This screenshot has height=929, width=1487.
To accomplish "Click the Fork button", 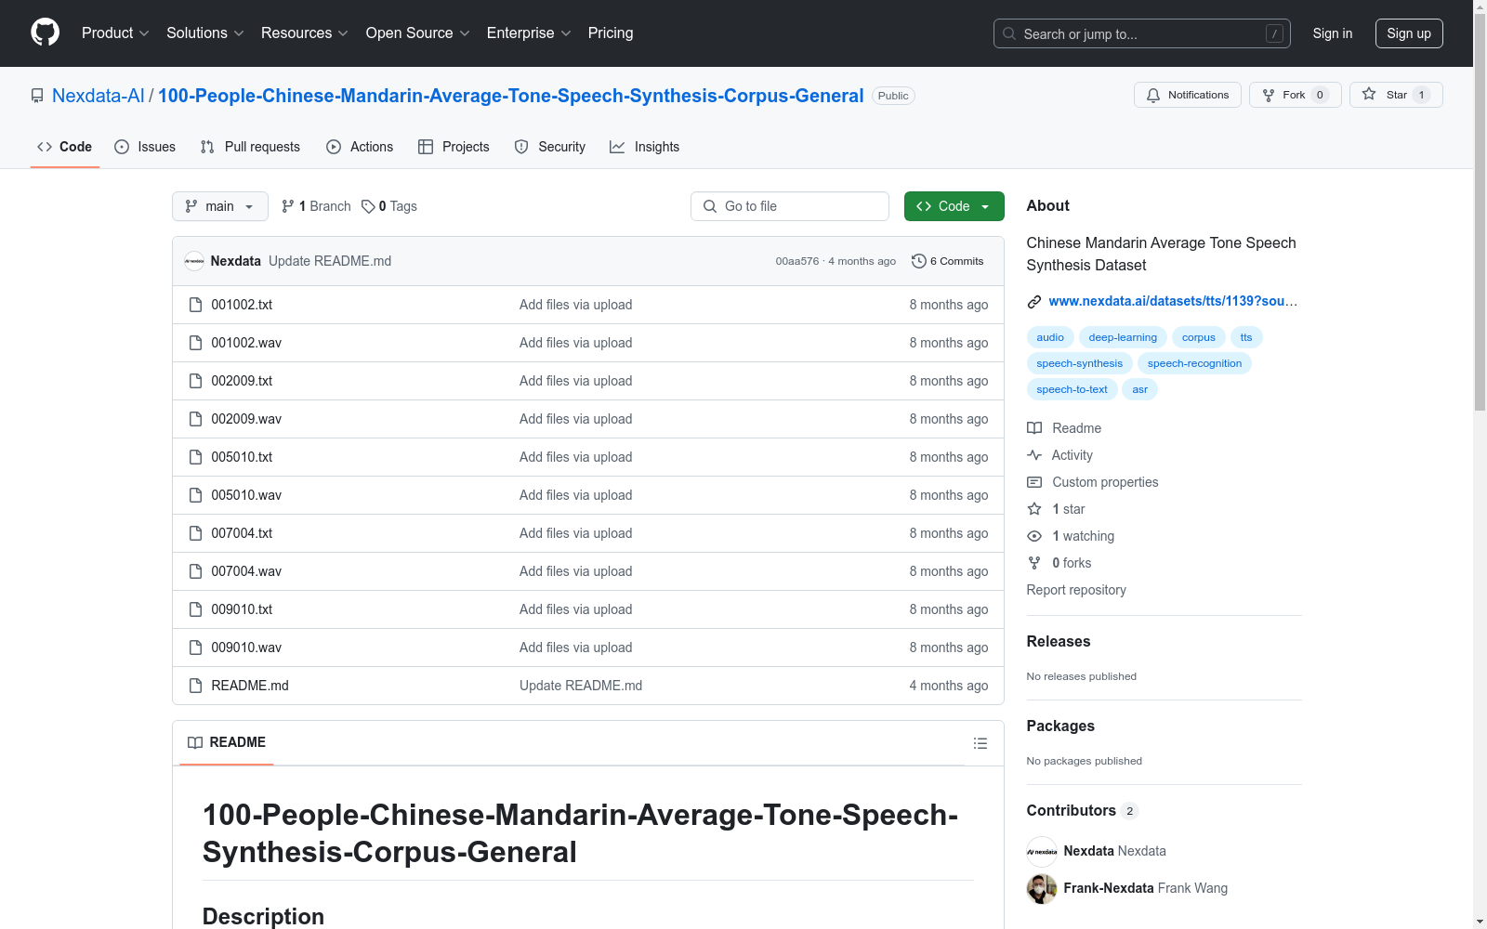I will pyautogui.click(x=1295, y=95).
